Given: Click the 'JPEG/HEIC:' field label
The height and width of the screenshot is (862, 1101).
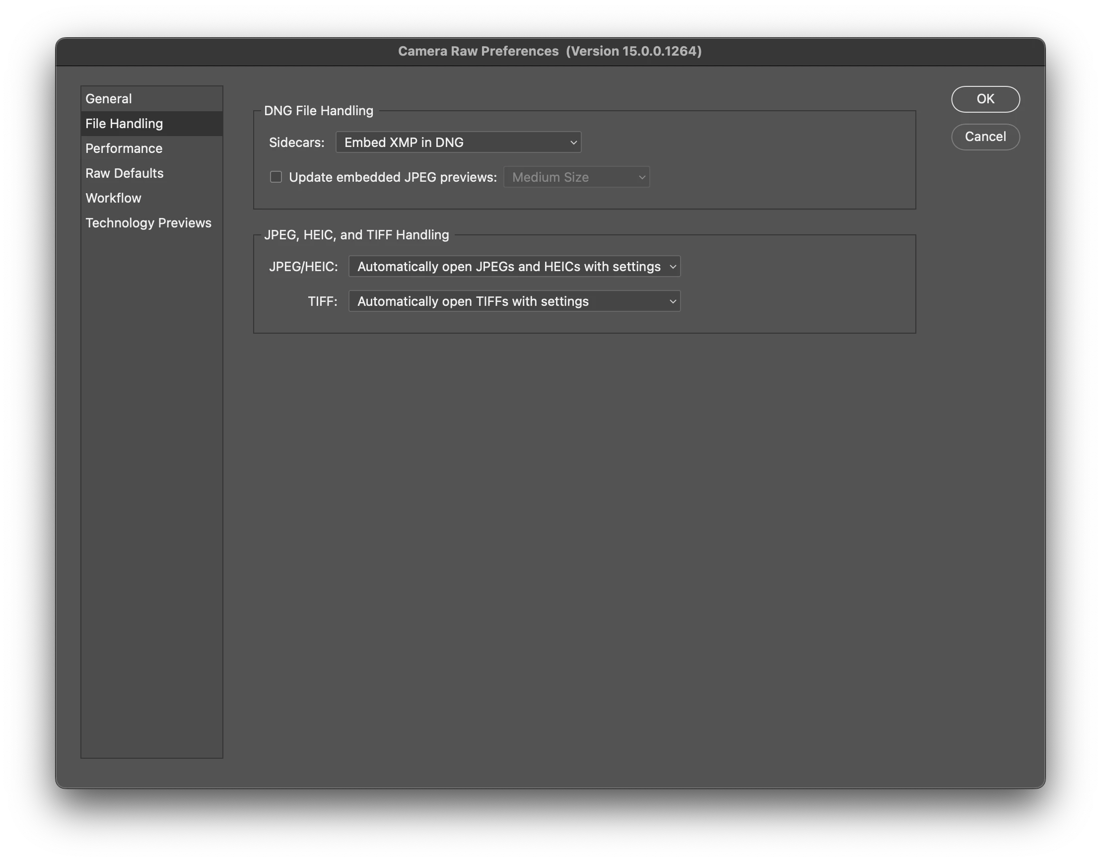Looking at the screenshot, I should [303, 267].
